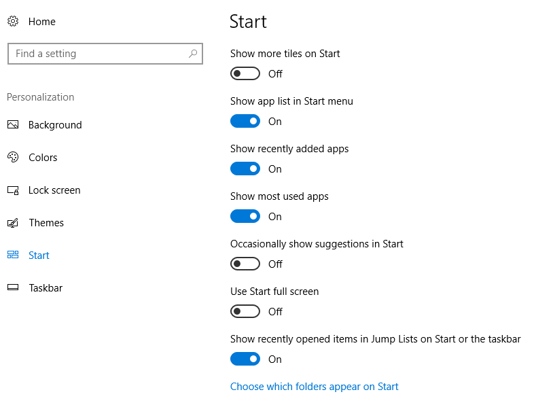Image resolution: width=536 pixels, height=405 pixels.
Task: Open the Background settings page
Action: 55,125
